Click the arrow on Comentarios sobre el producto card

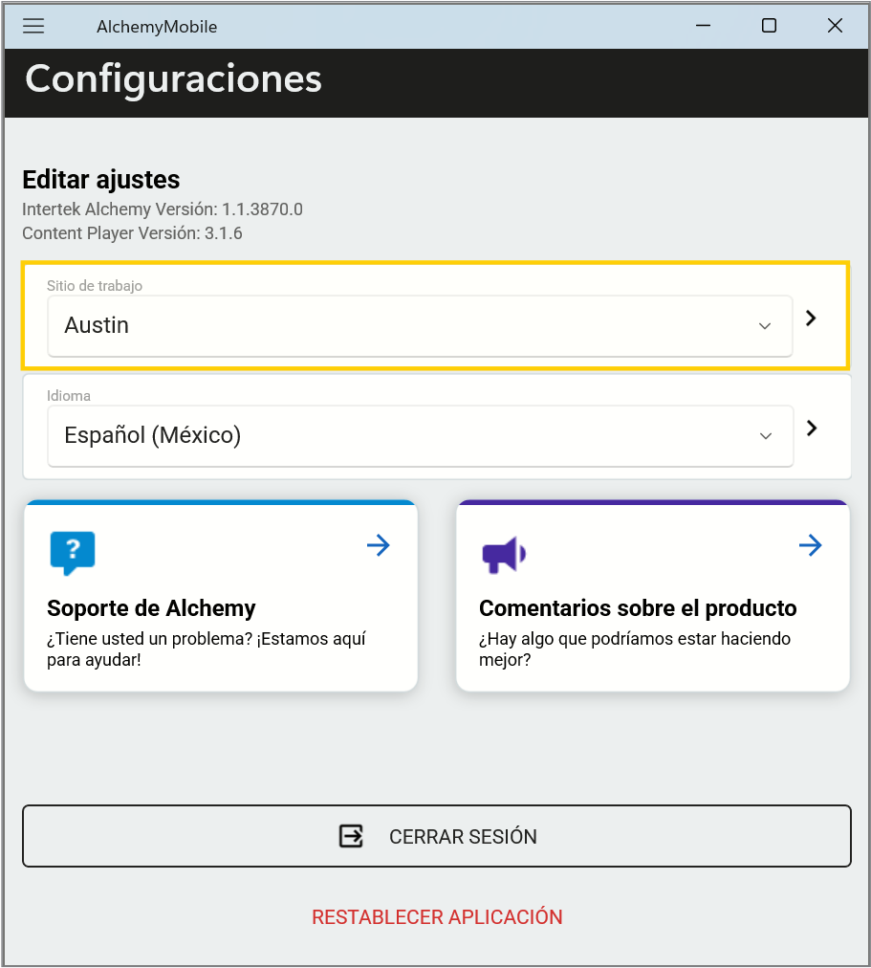click(x=811, y=545)
